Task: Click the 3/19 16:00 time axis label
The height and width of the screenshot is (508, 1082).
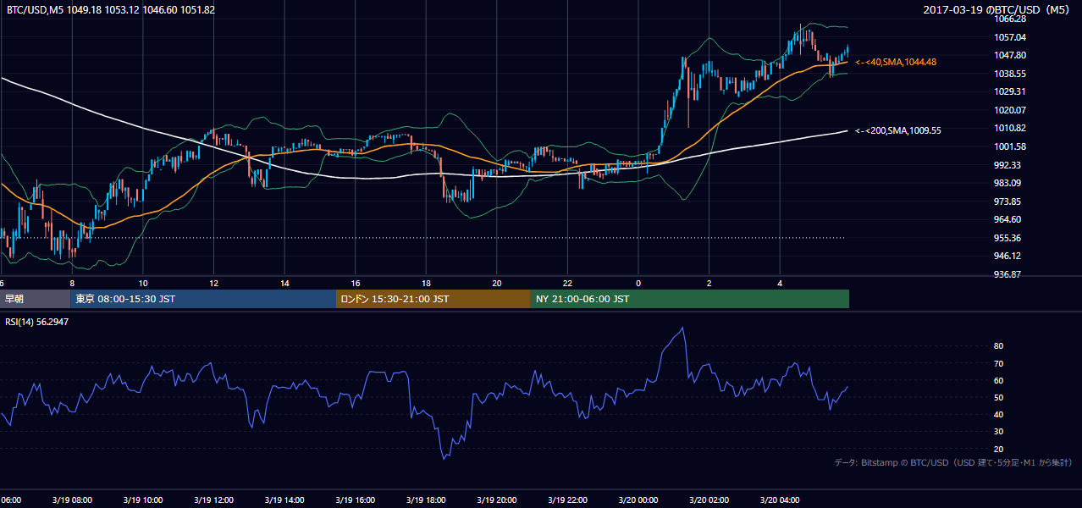Action: tap(355, 500)
